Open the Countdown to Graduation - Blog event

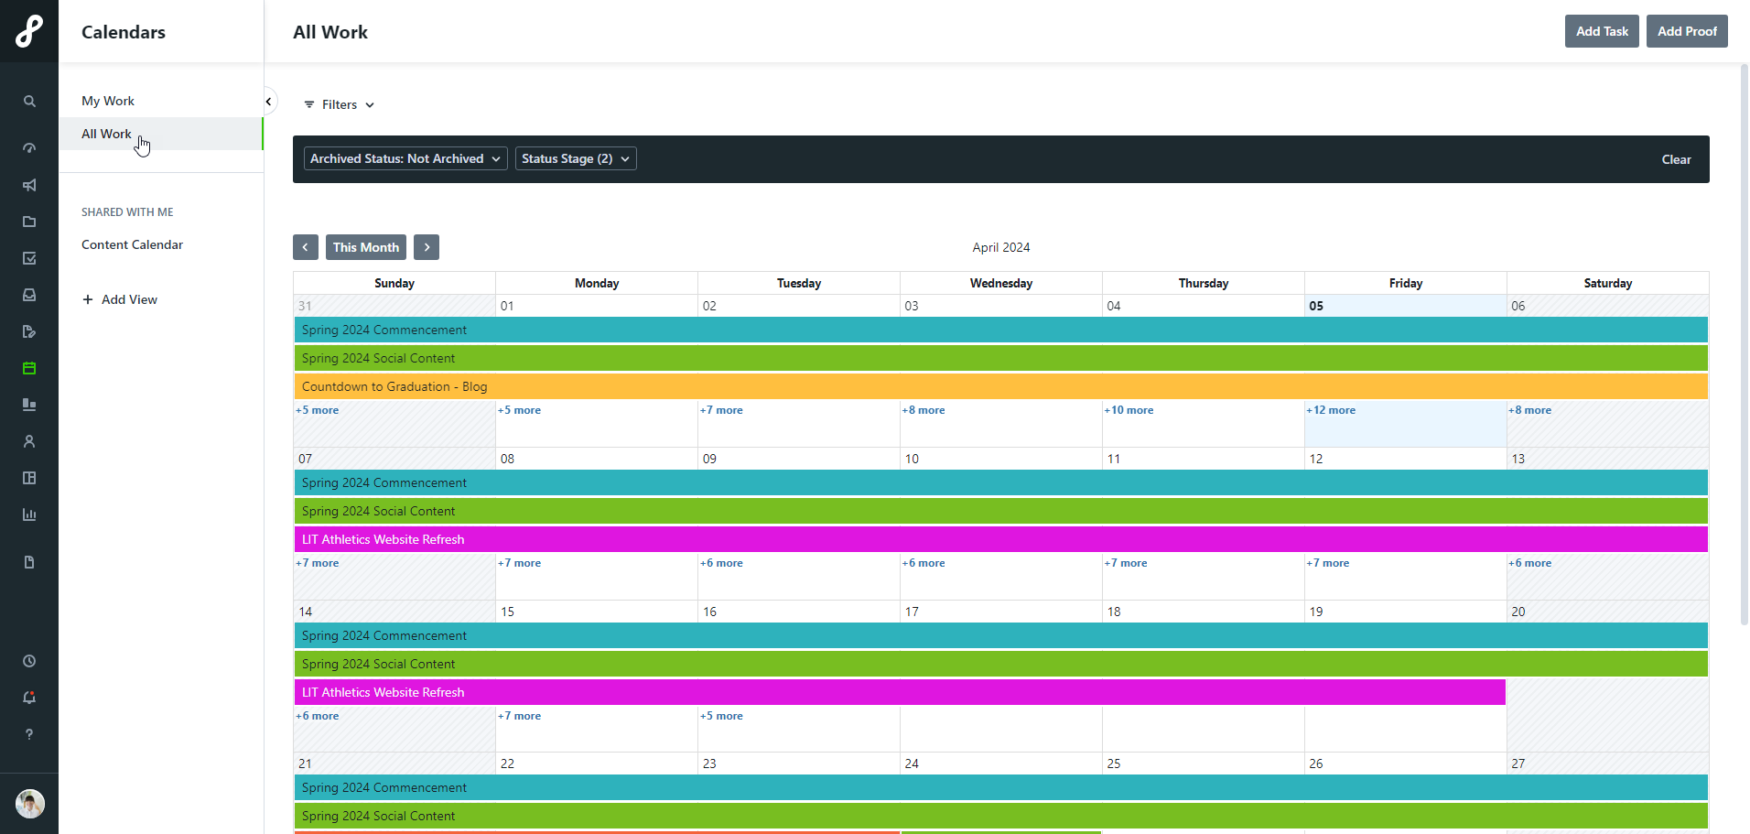point(1001,386)
